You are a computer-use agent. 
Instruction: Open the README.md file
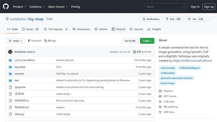(22, 107)
